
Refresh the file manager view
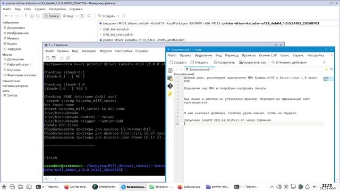click(38, 16)
